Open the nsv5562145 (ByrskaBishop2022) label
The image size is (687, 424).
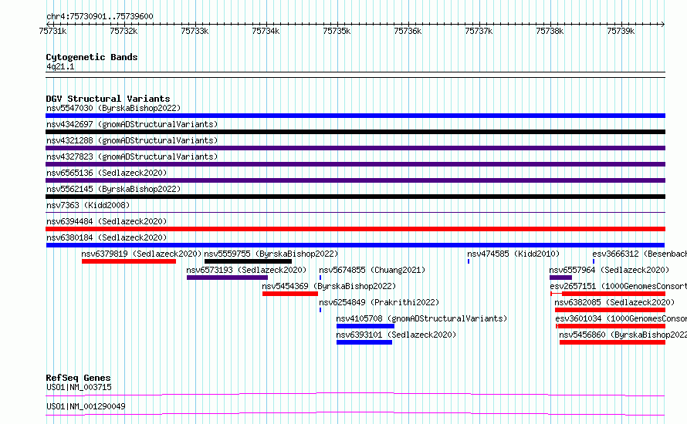point(113,189)
